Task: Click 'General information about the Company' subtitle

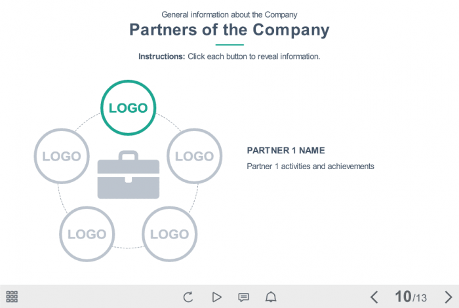Action: 229,14
